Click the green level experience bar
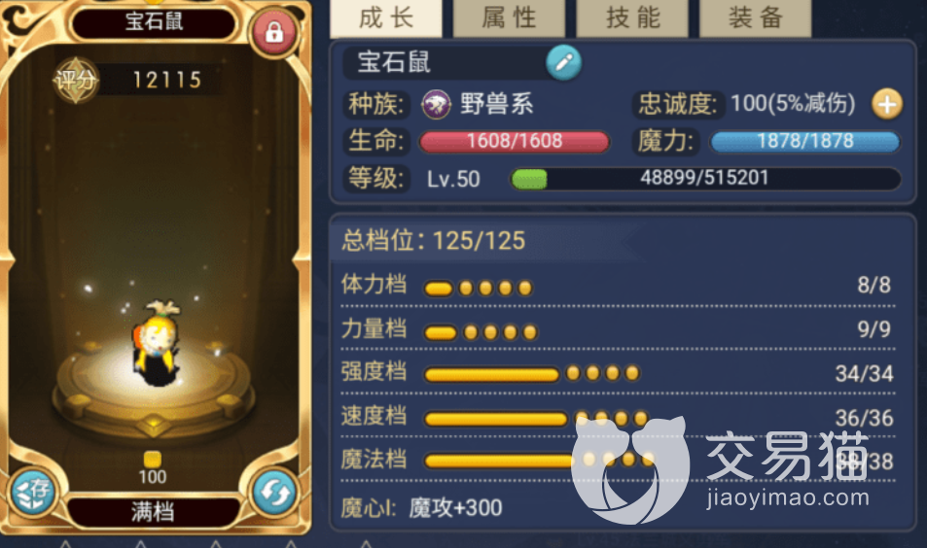This screenshot has width=927, height=548. pos(705,179)
